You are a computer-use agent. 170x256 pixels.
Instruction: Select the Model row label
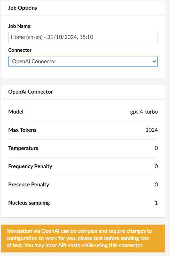(16, 112)
